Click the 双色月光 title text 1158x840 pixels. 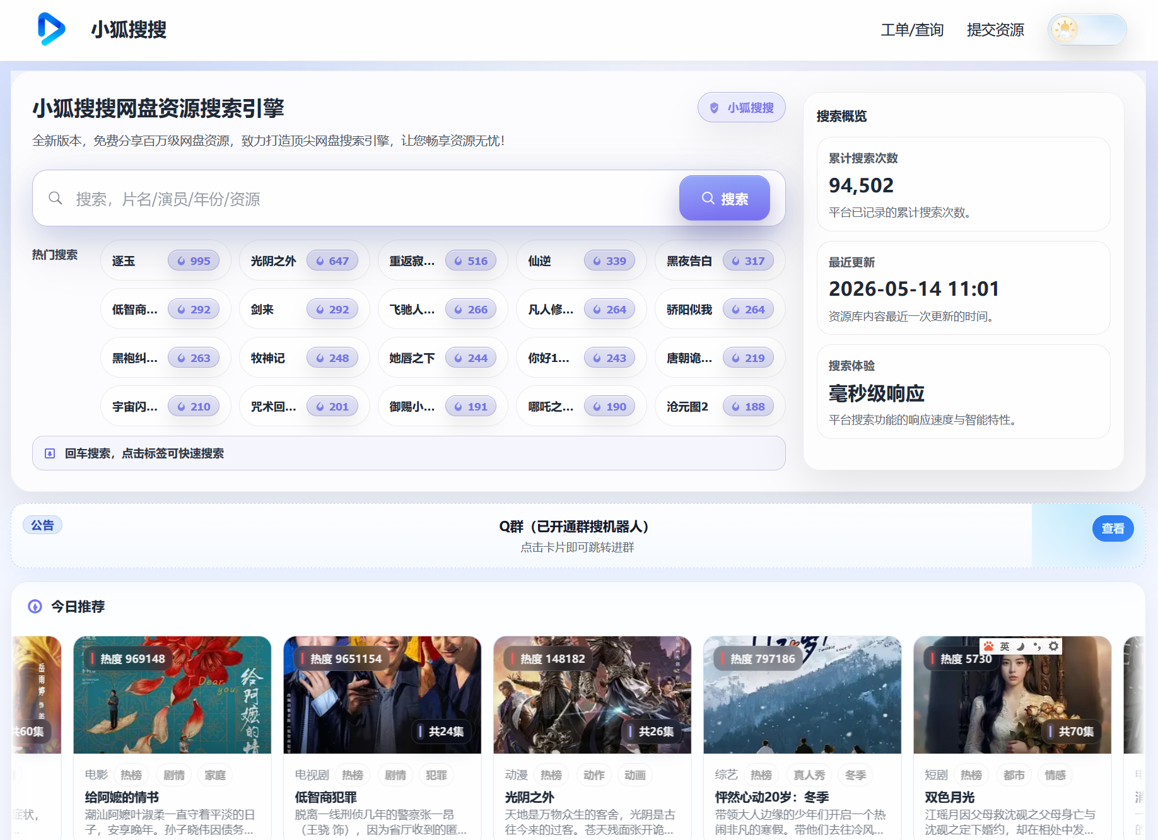tap(950, 797)
